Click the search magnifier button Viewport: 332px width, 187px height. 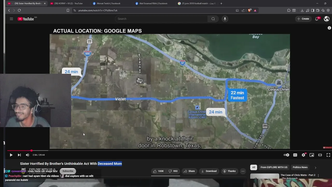(x=213, y=19)
